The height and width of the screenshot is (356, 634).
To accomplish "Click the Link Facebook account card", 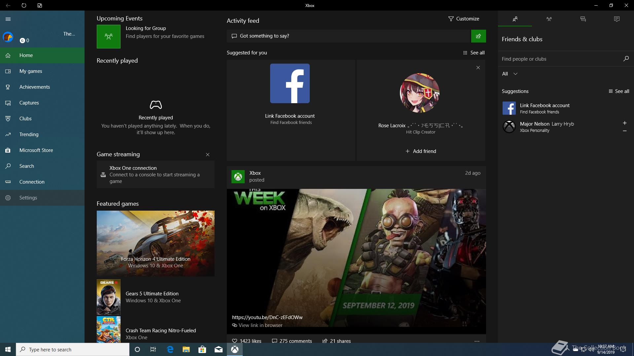I will tap(291, 110).
